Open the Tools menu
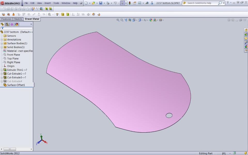The image size is (248, 155). point(56,3)
